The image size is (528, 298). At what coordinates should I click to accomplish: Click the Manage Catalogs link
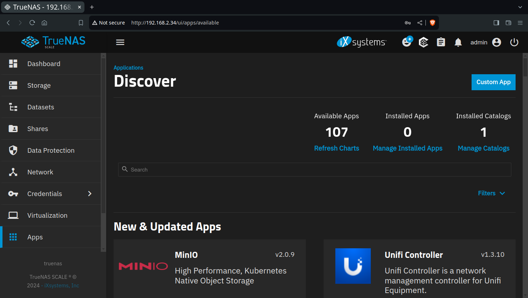click(x=484, y=148)
